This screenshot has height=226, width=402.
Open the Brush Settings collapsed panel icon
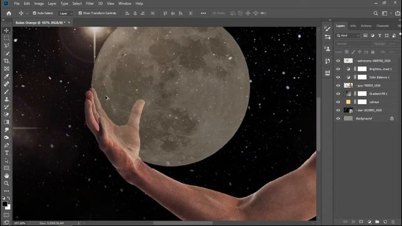[327, 28]
